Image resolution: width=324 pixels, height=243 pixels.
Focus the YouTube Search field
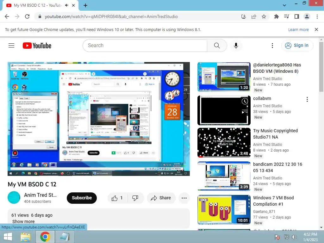(145, 46)
